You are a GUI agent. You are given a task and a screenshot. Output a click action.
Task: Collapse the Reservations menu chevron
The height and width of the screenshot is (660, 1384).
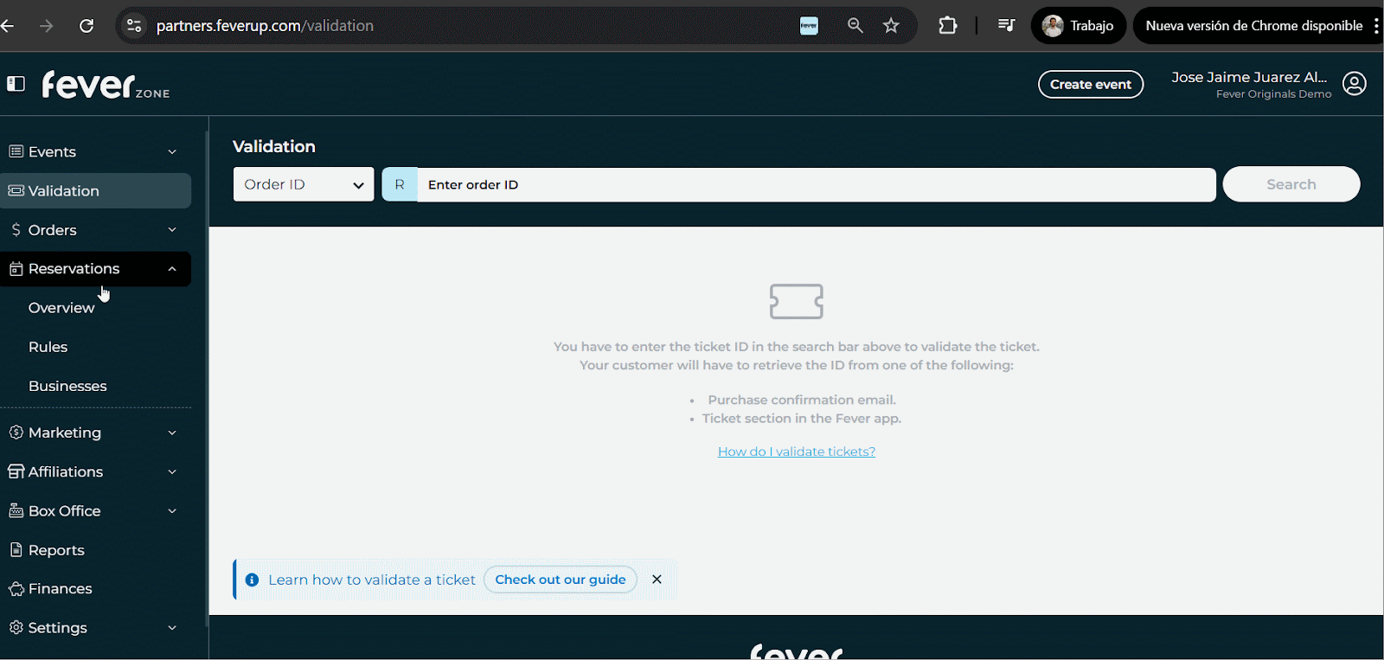[x=172, y=269]
